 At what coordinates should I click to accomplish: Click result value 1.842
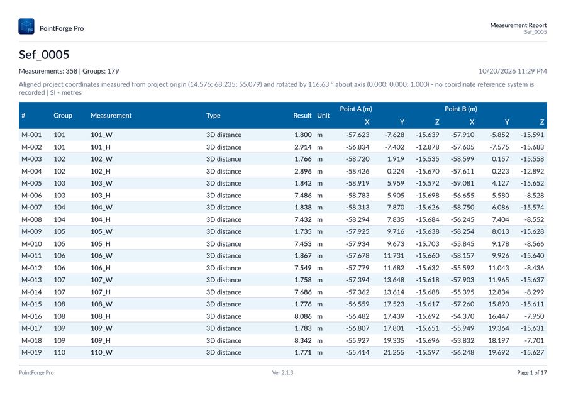[303, 184]
